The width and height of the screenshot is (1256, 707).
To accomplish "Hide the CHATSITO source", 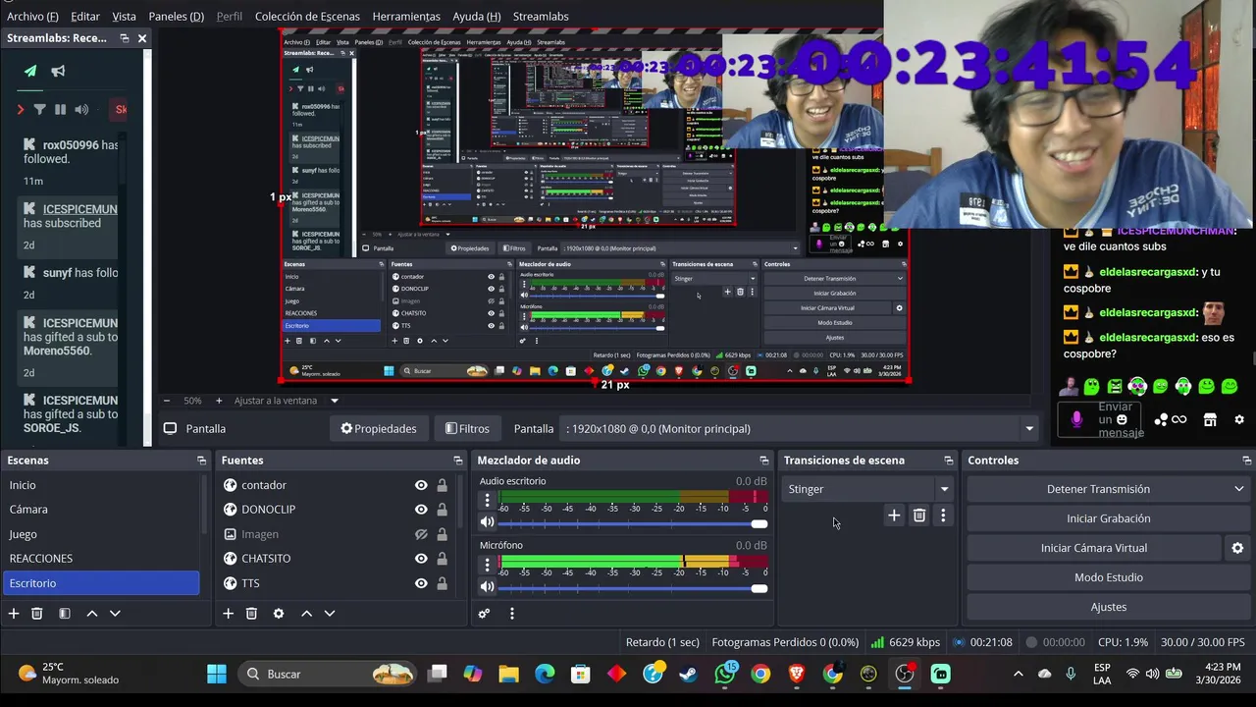I will coord(421,559).
